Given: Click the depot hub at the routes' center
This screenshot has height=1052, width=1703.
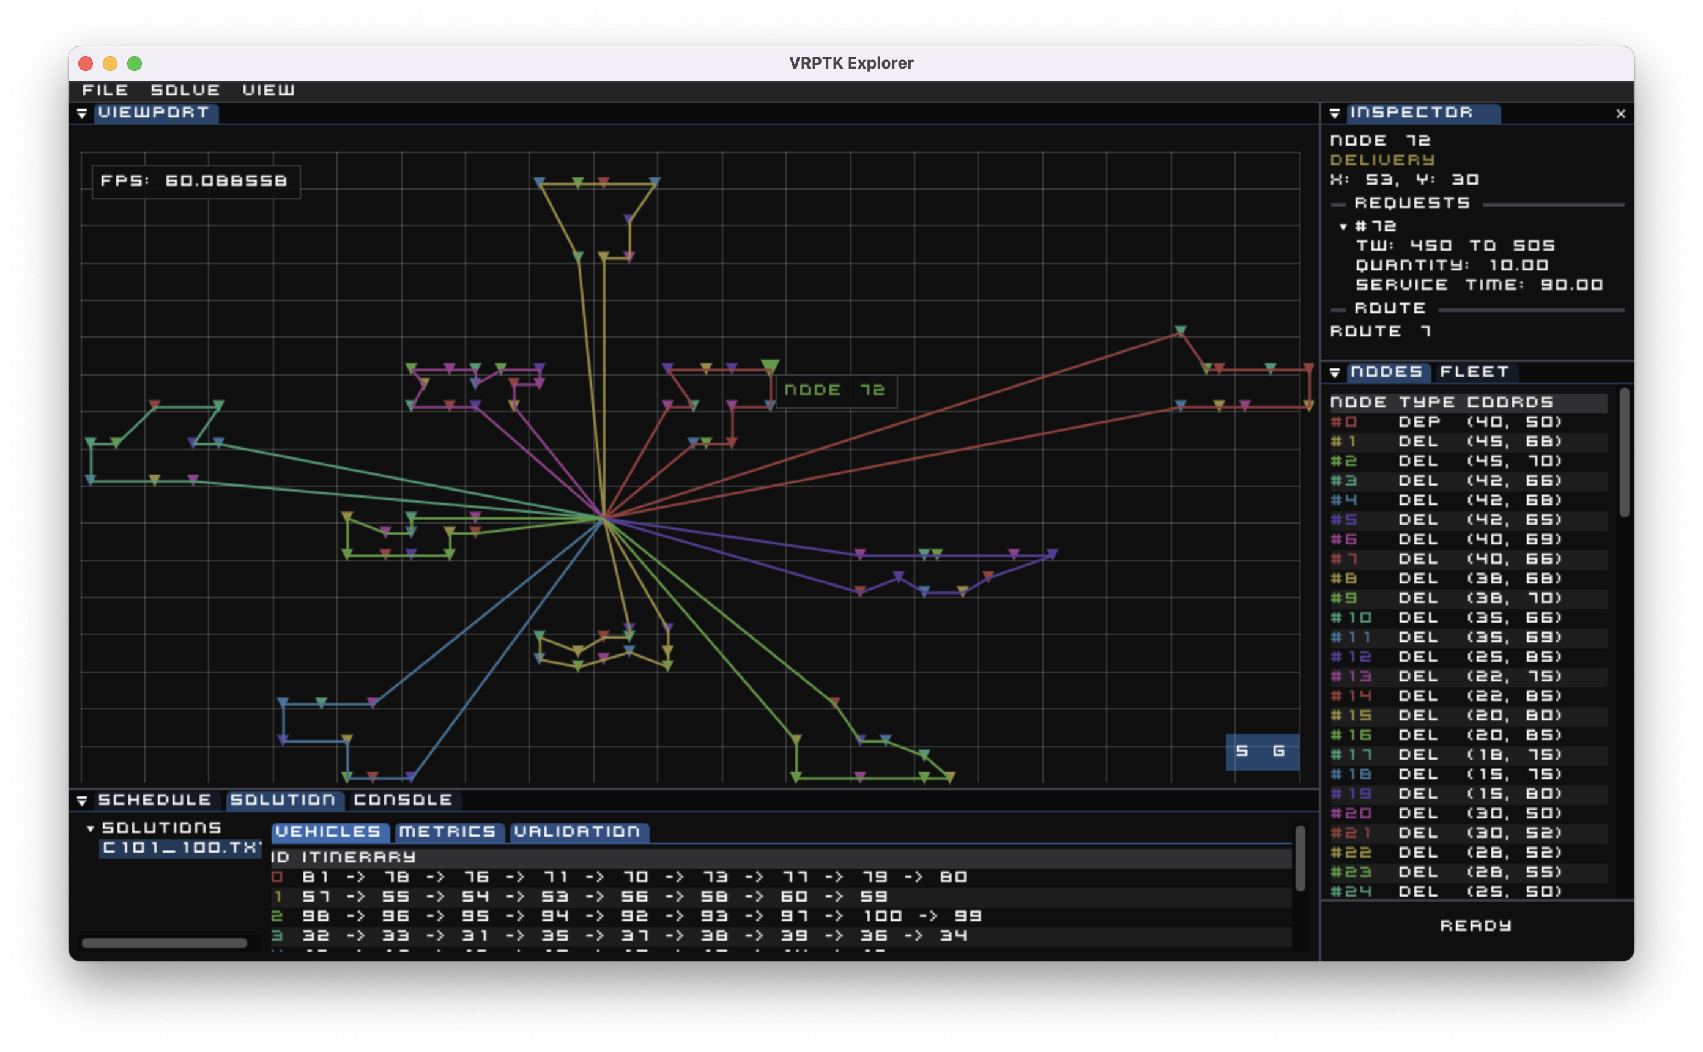Looking at the screenshot, I should point(604,518).
